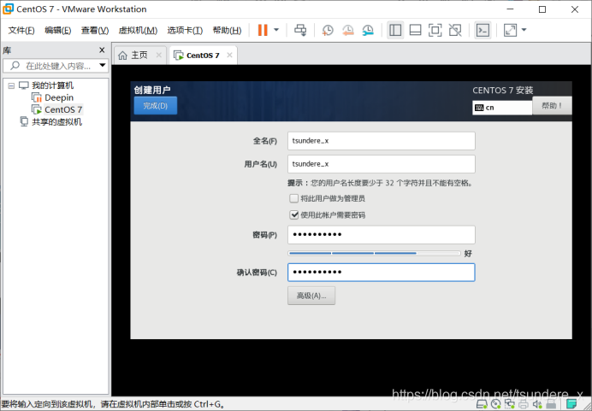Click the sound card status icon
The width and height of the screenshot is (592, 411).
pyautogui.click(x=537, y=404)
